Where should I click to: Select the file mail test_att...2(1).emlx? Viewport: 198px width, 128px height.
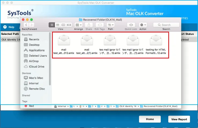pos(87,44)
